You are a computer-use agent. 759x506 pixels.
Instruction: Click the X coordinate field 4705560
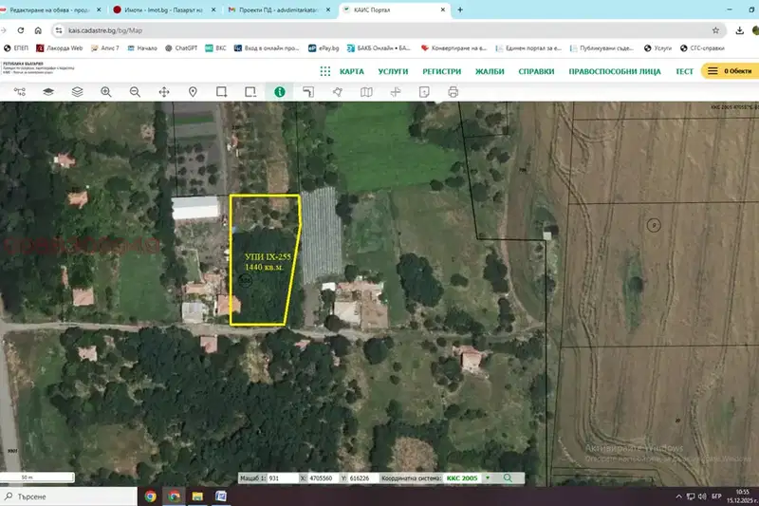coord(323,478)
